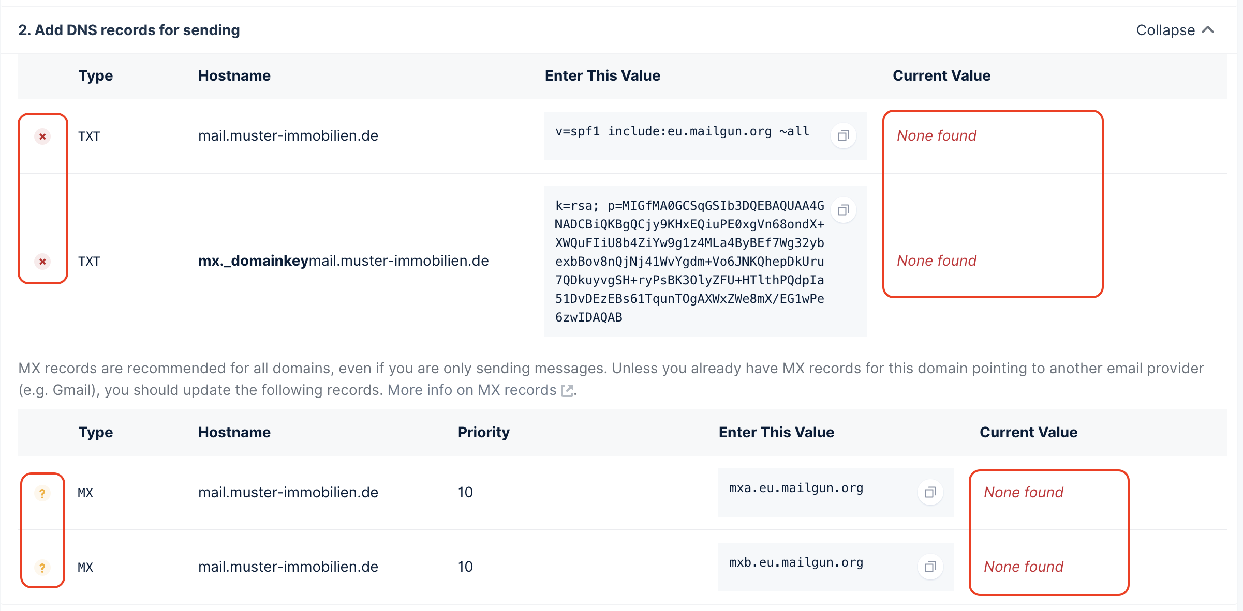Copy the SPF TXT record value

point(843,136)
